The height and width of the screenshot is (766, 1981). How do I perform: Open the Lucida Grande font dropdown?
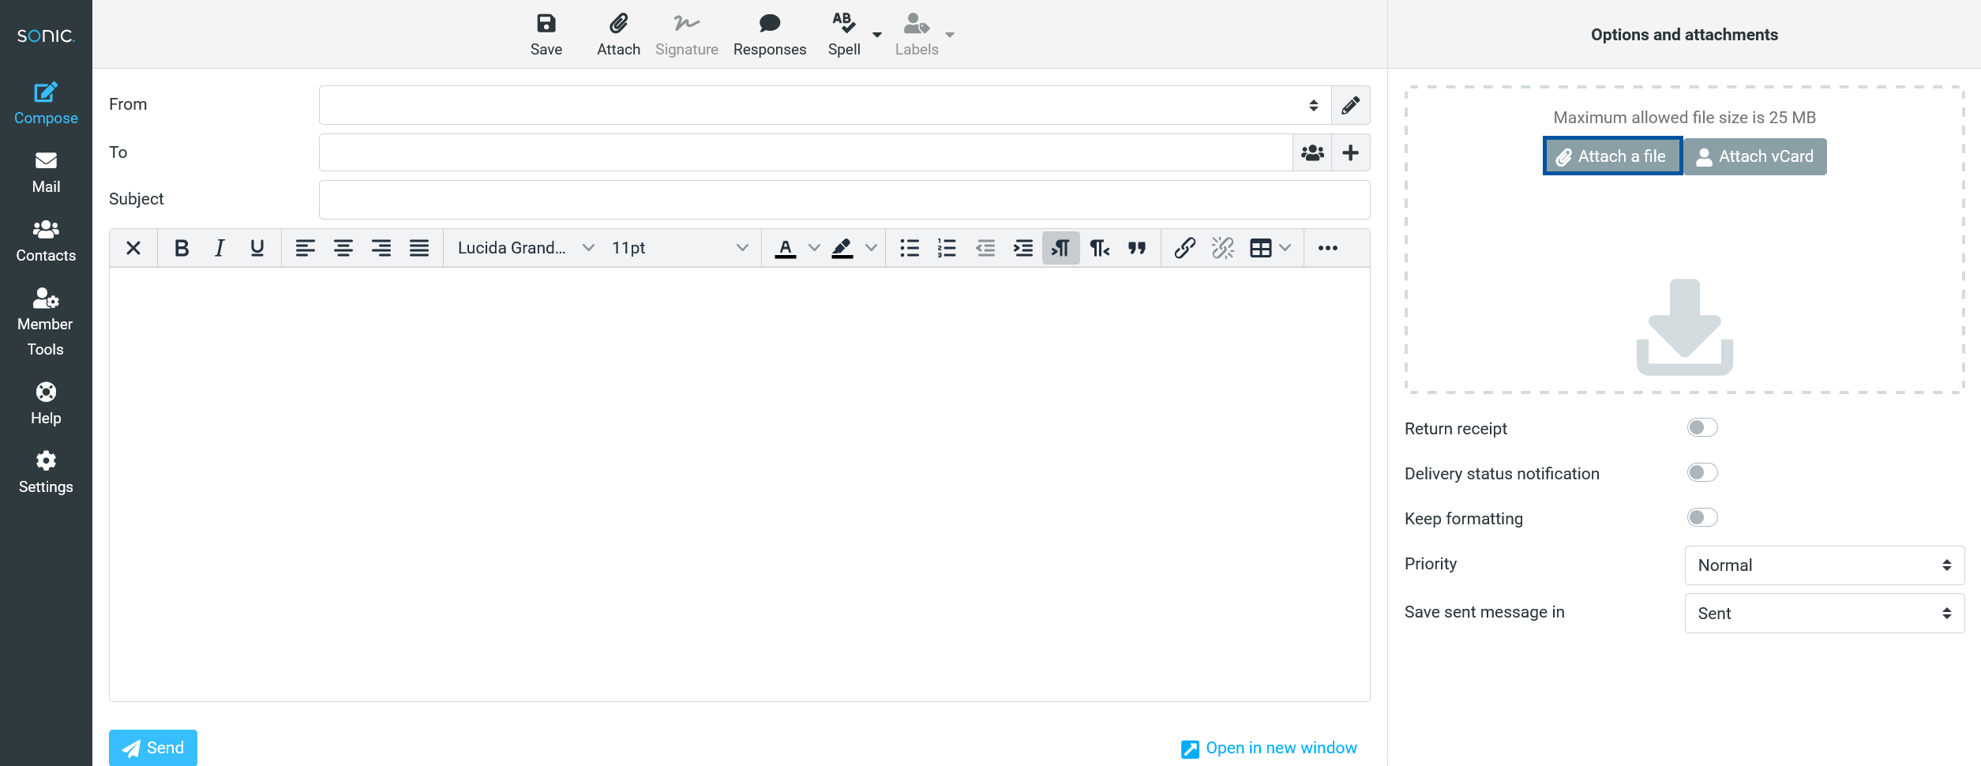[x=526, y=248]
